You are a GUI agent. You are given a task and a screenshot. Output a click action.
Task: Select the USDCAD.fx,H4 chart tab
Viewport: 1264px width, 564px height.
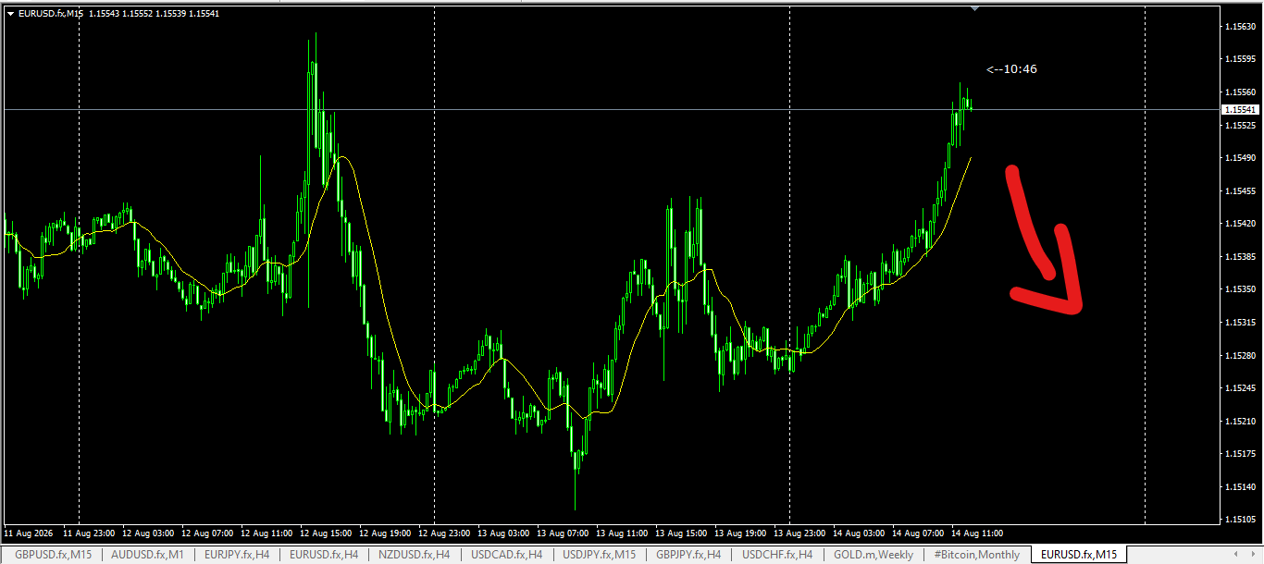point(506,555)
